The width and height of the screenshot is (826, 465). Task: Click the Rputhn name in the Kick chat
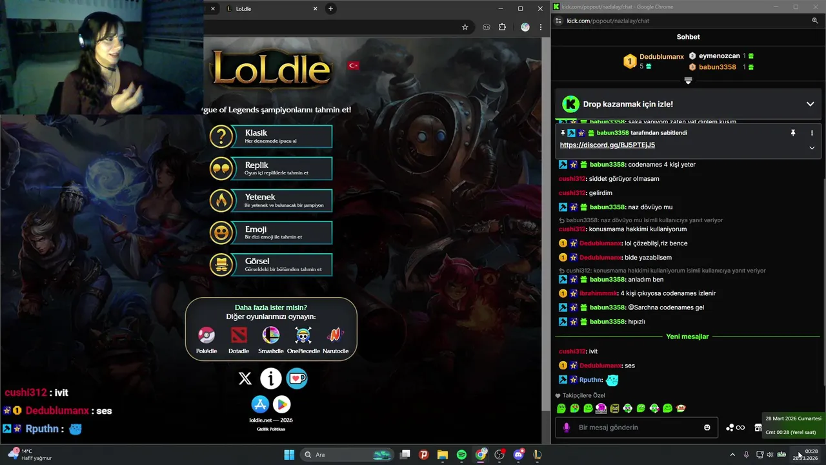point(591,380)
